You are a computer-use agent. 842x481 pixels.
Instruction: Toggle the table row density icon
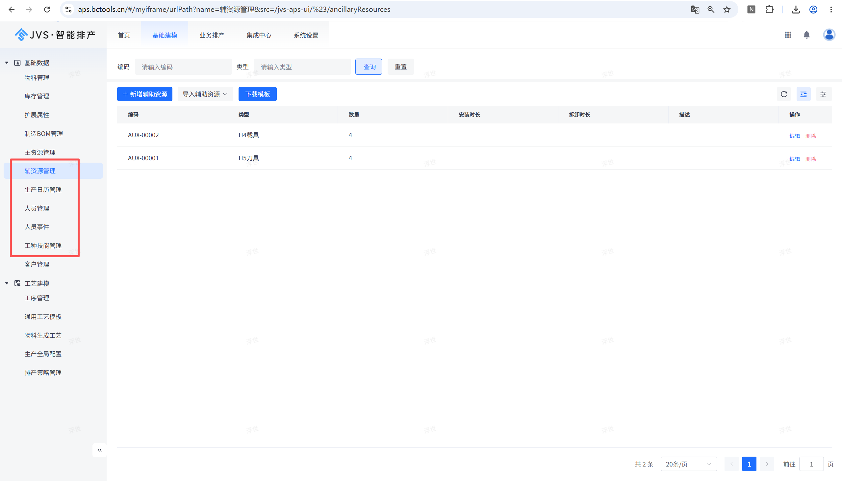[804, 94]
